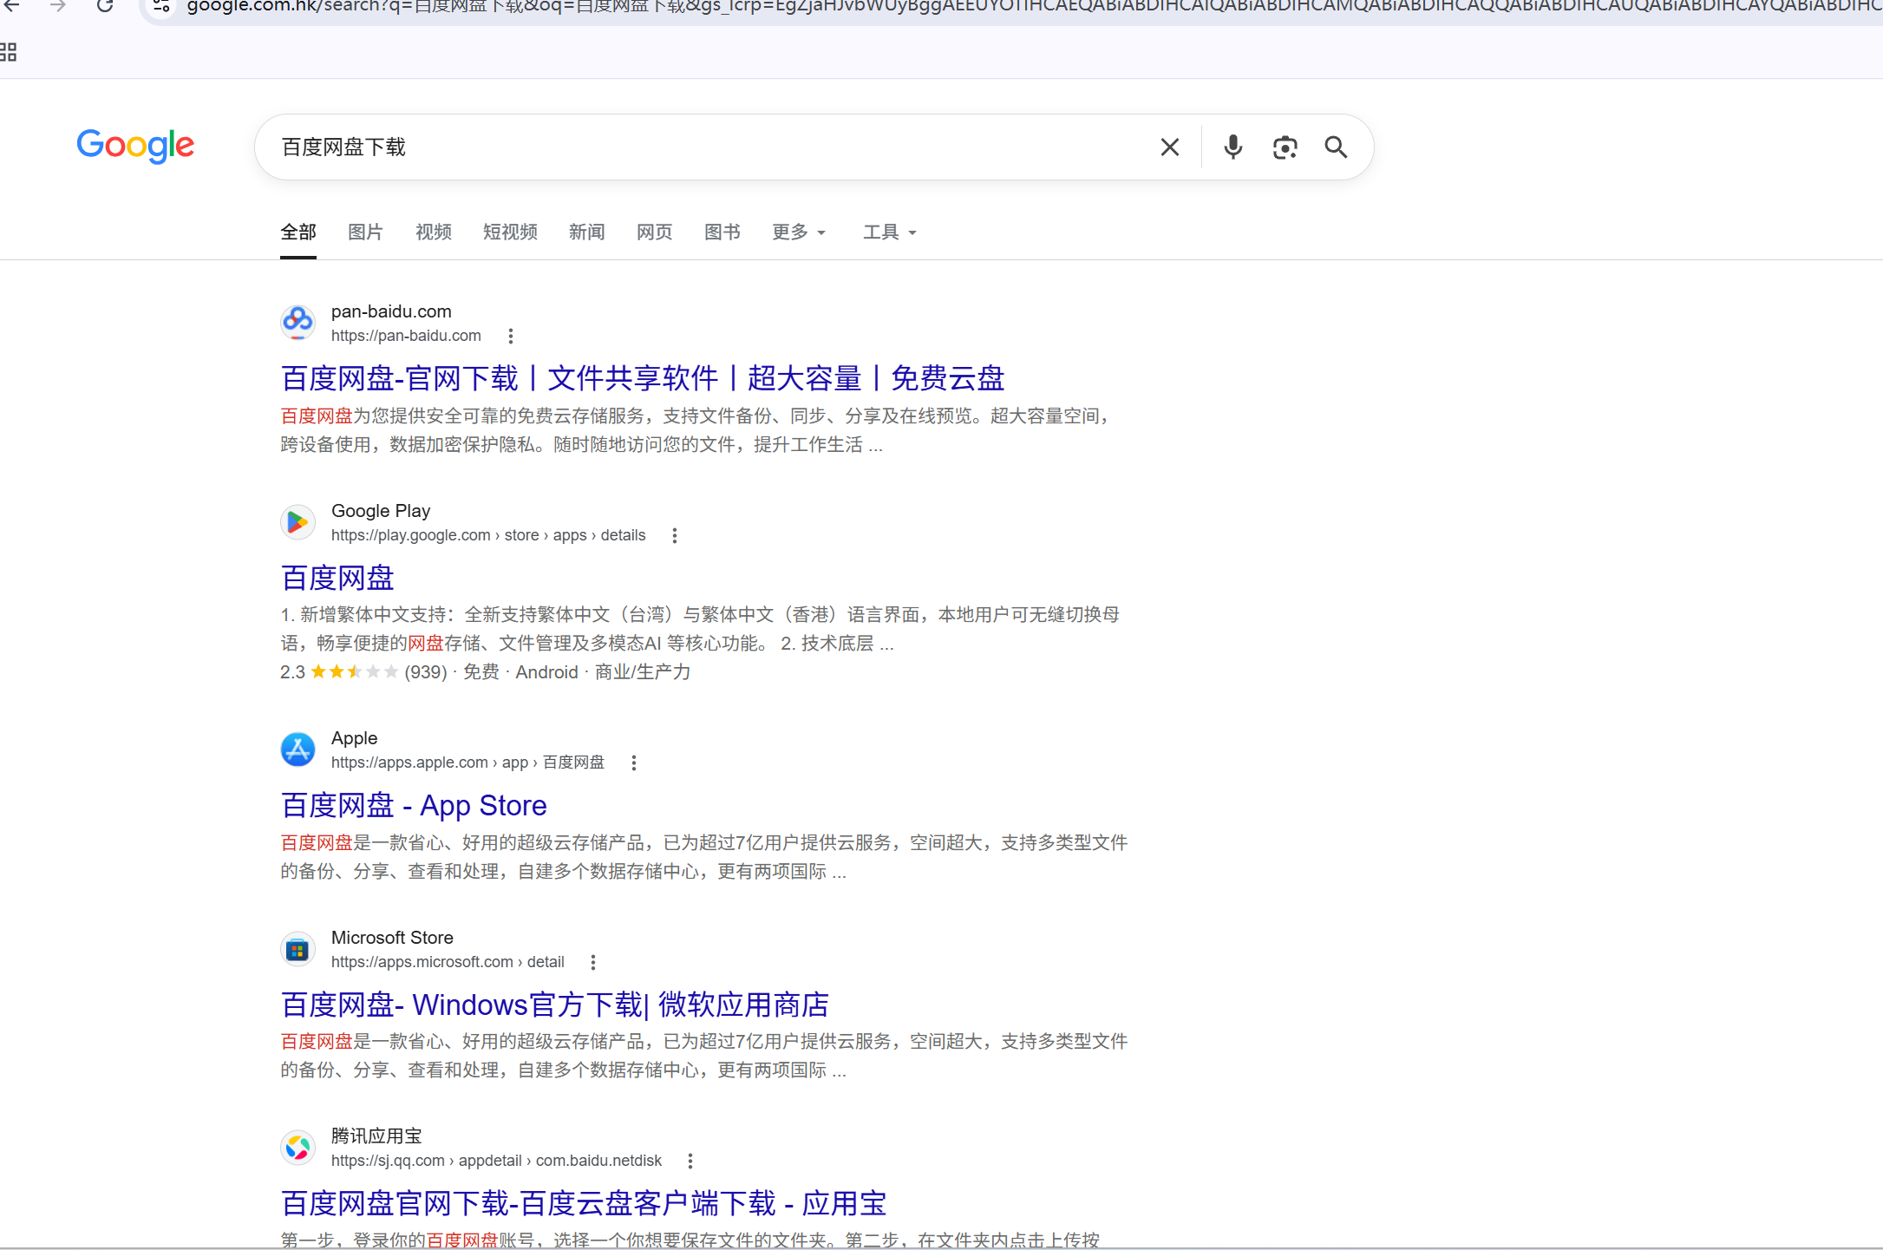Click the browser forward arrow
The image size is (1883, 1250).
(x=58, y=6)
